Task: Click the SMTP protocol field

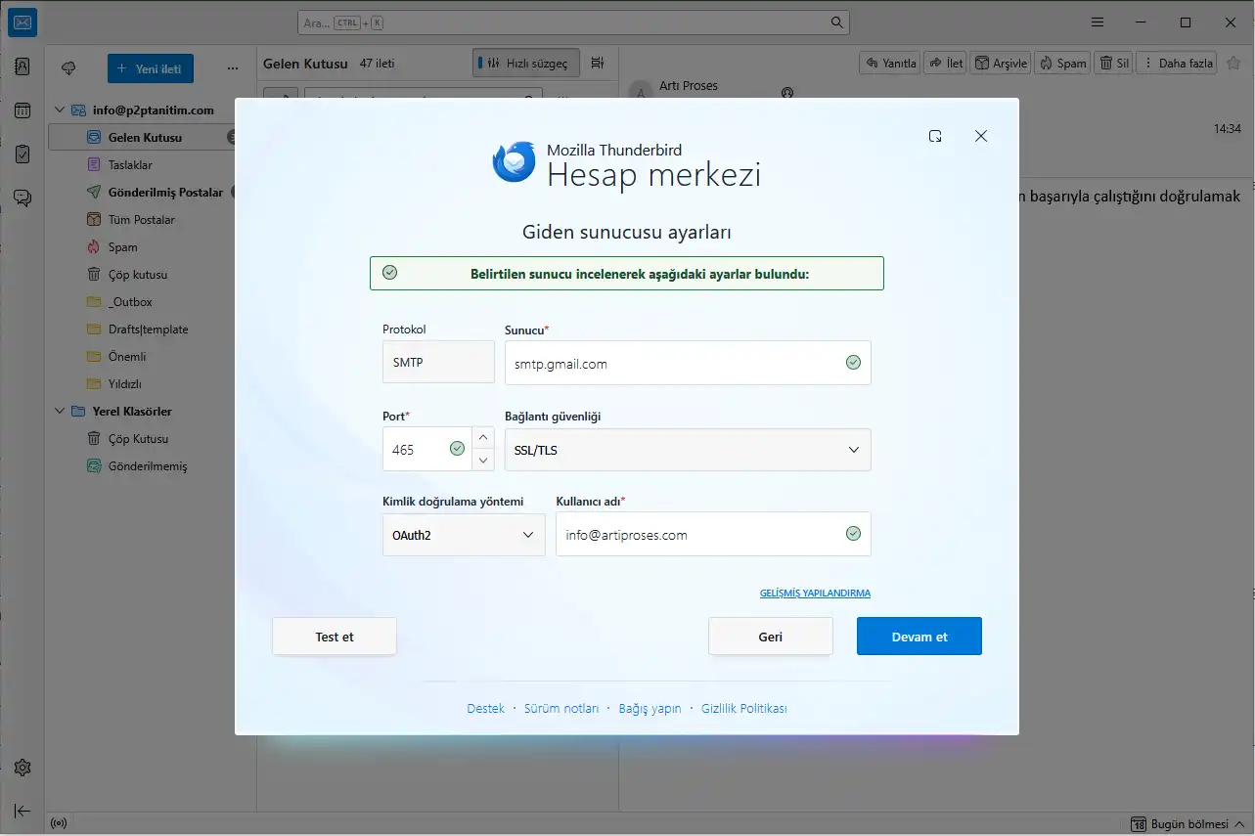Action: [438, 362]
